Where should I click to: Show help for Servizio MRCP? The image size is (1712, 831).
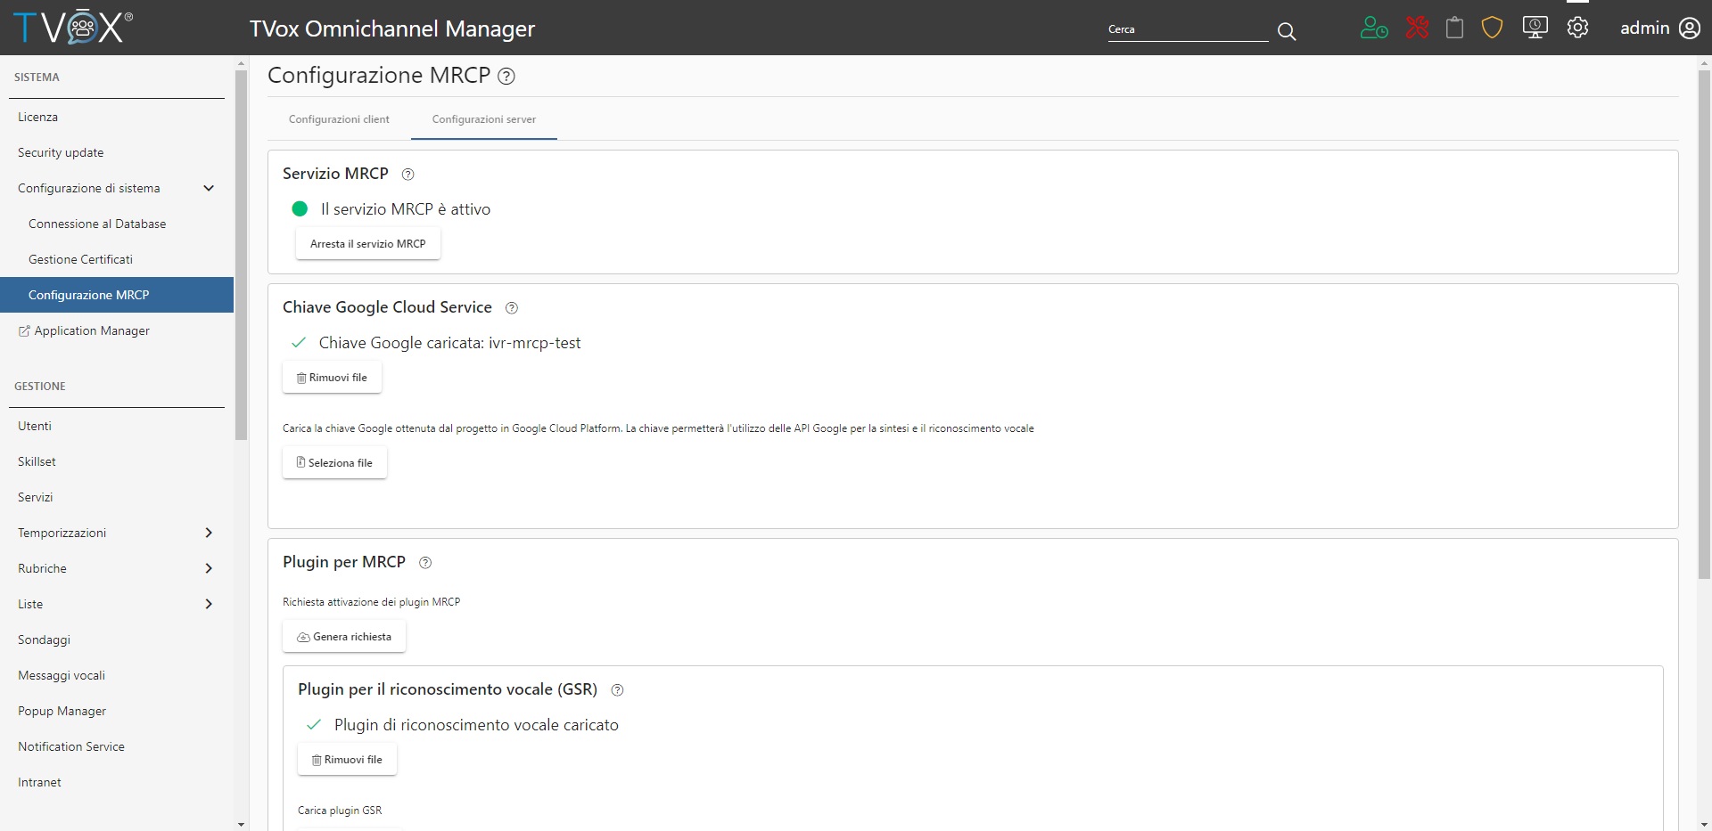tap(408, 175)
